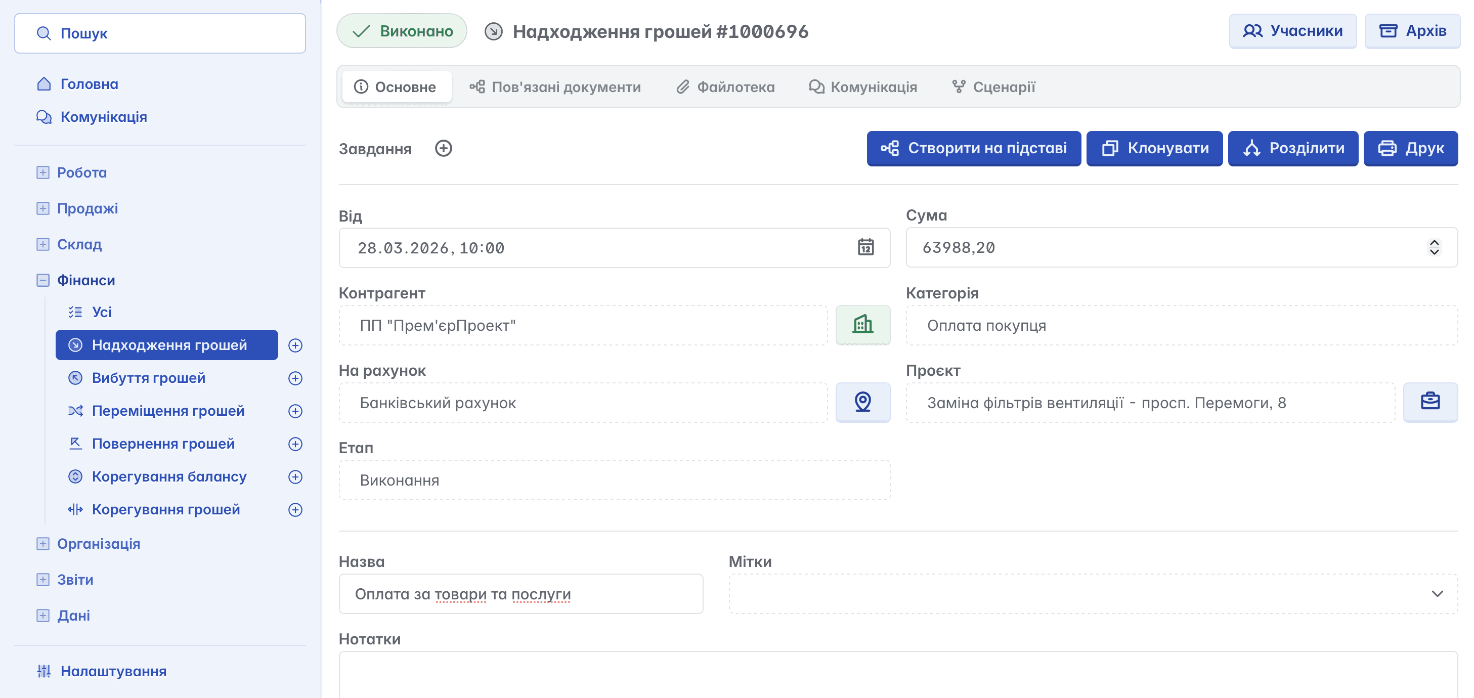Screen dimensions: 1474x698
Task: Open the Файлотека tab
Action: 725,87
